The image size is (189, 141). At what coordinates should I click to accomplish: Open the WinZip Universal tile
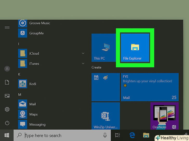[x=105, y=116]
